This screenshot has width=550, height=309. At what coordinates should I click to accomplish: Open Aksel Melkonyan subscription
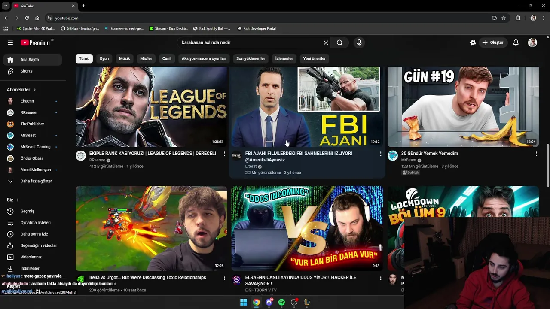pos(33,170)
